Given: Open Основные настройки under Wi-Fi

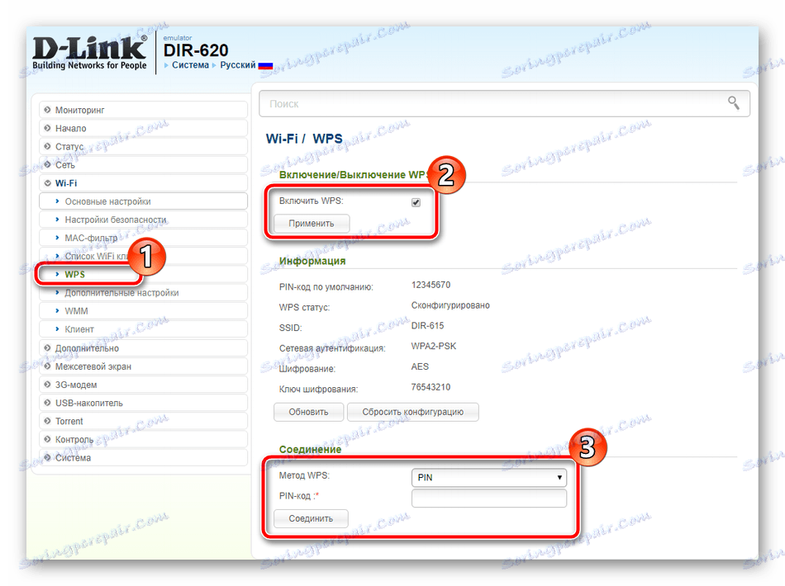Looking at the screenshot, I should pyautogui.click(x=143, y=201).
